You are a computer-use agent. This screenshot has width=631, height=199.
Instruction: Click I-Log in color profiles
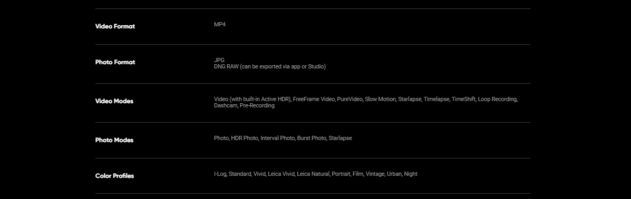click(x=220, y=174)
